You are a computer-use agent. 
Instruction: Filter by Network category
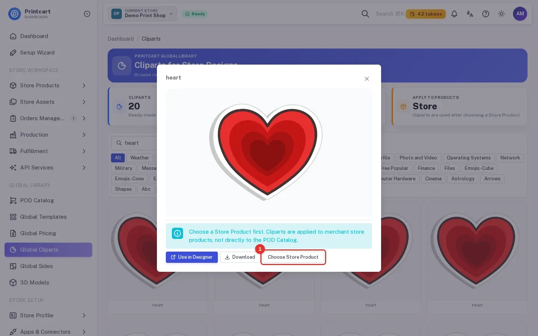510,158
